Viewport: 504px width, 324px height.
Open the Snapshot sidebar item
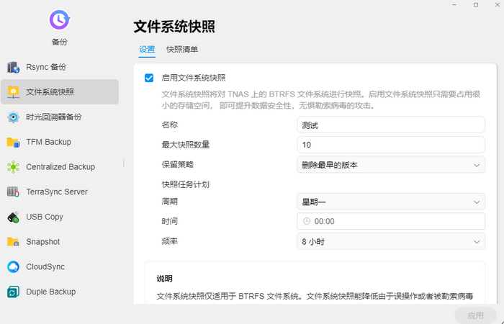click(42, 242)
